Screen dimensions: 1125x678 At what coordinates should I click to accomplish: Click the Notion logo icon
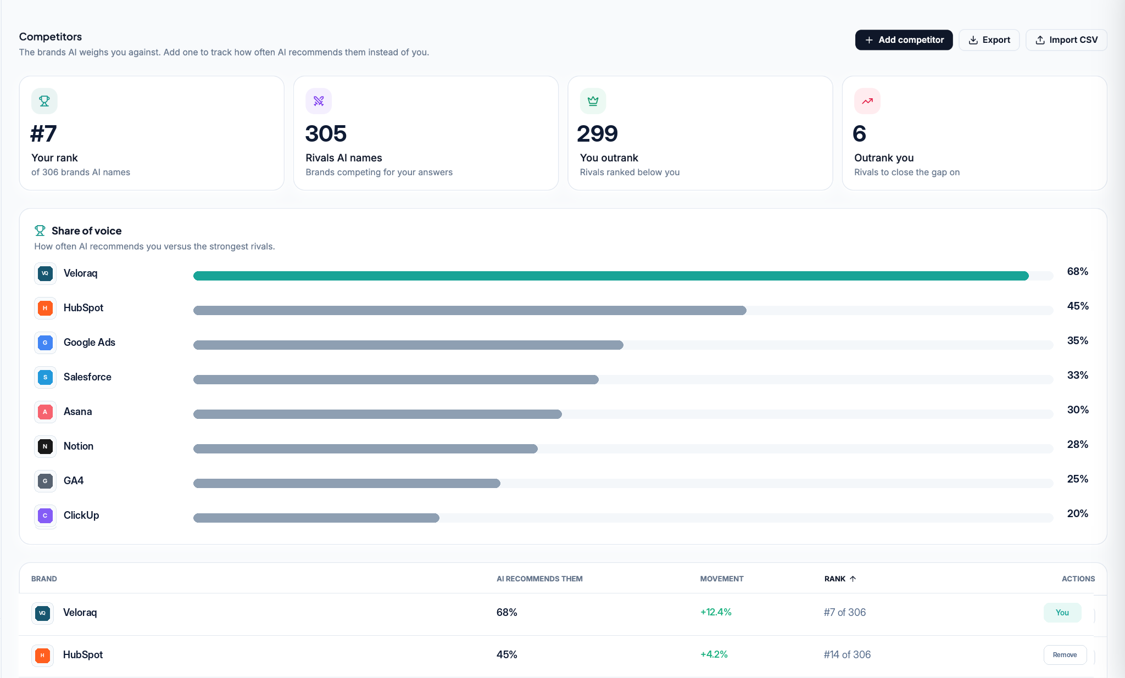45,446
